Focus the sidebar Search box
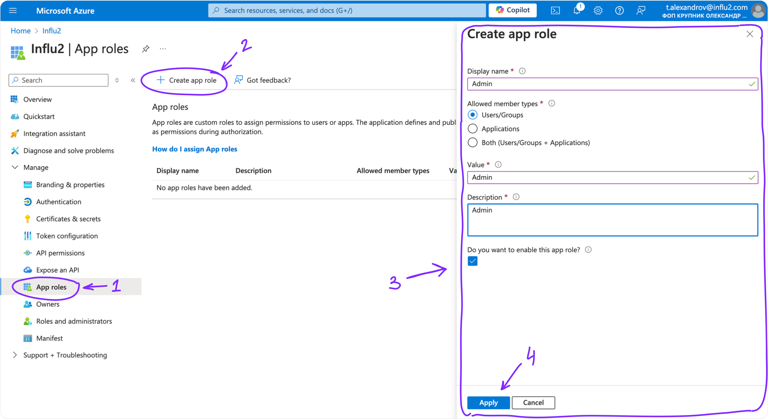Viewport: 768px width, 419px height. click(58, 80)
